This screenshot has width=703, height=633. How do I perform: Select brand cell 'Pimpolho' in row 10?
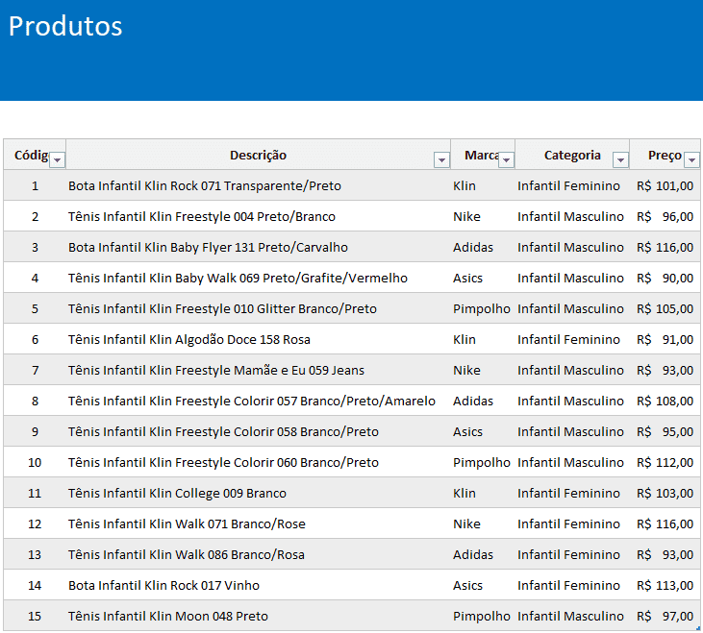(483, 462)
